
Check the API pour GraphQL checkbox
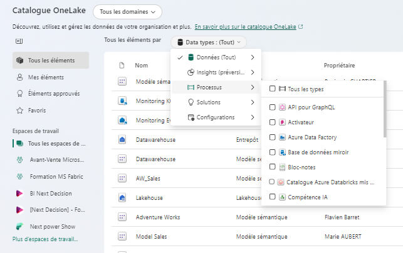(x=273, y=107)
